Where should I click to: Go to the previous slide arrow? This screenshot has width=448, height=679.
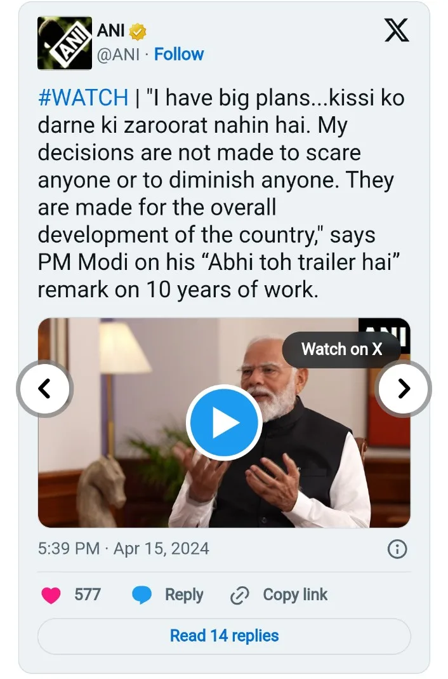(x=44, y=388)
